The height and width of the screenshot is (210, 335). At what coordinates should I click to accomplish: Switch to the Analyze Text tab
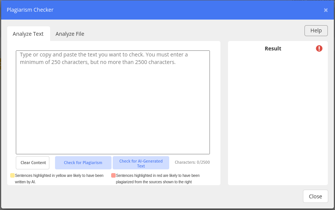click(x=28, y=34)
